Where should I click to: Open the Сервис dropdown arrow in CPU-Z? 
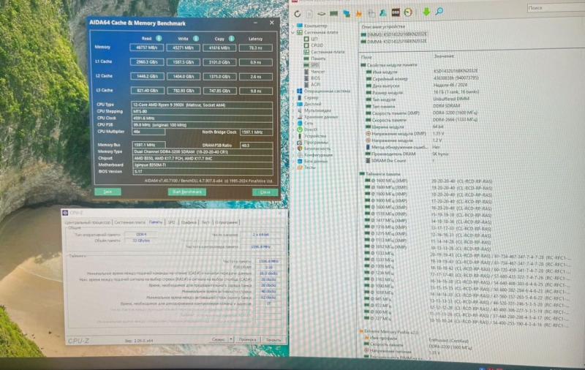(x=231, y=339)
